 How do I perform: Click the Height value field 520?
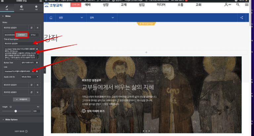(x=36, y=111)
